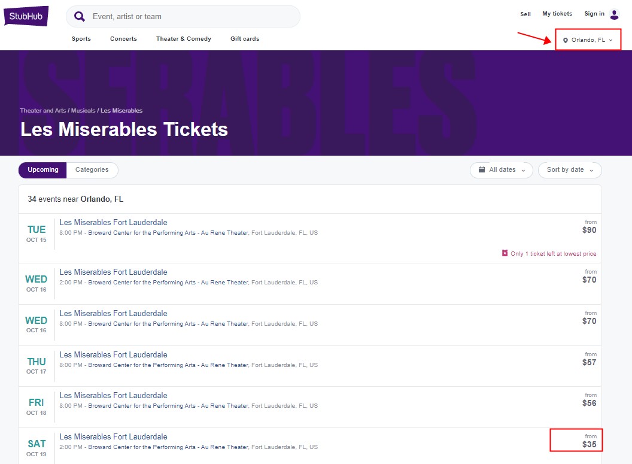
Task: Open the Wed Oct 16 8:00 PM event title
Action: tap(113, 314)
